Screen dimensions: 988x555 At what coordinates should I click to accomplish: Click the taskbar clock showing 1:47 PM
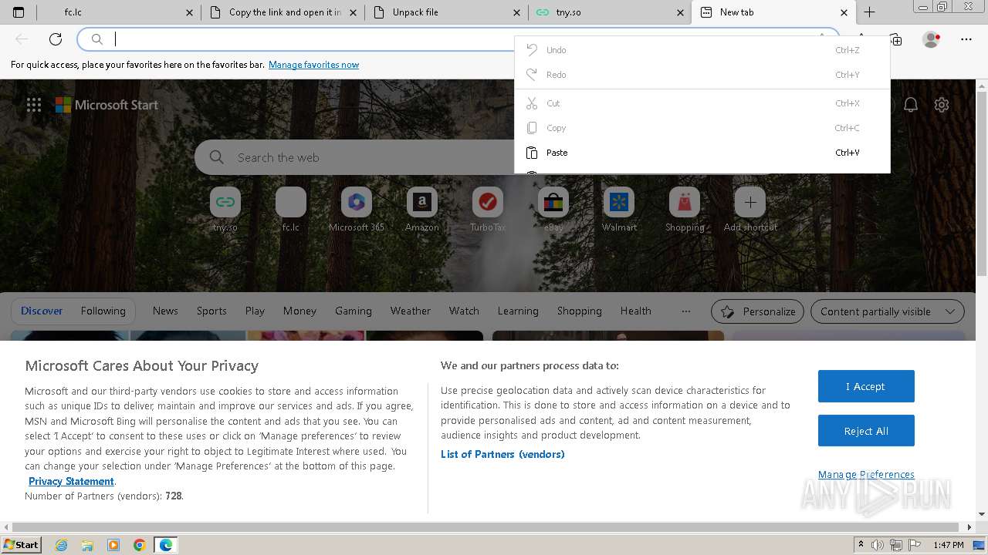949,545
